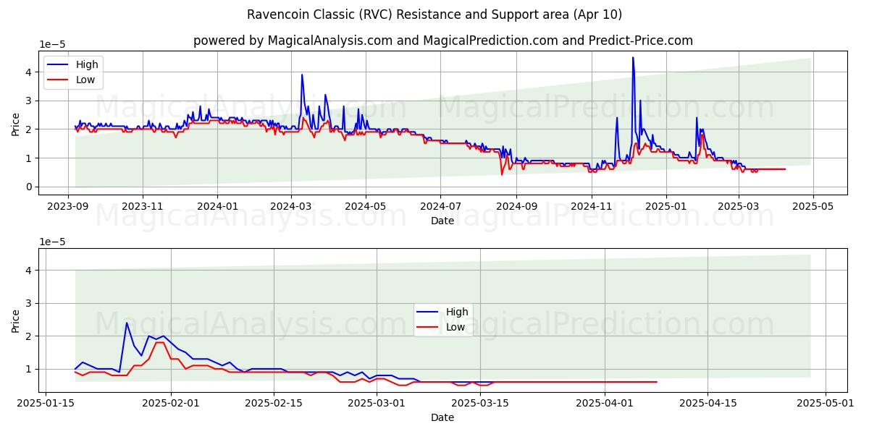869x434 pixels.
Task: Click the blue line sample in bottom legend
Action: [x=429, y=312]
